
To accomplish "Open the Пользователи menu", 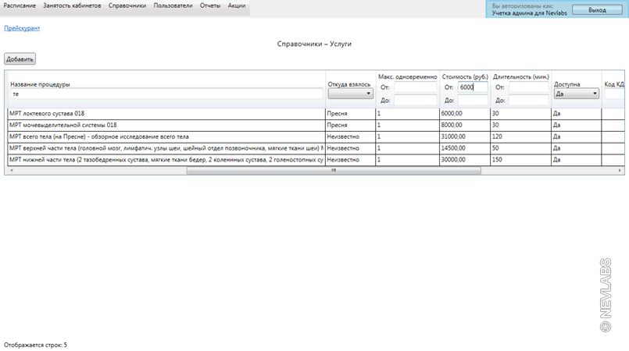I will (173, 5).
